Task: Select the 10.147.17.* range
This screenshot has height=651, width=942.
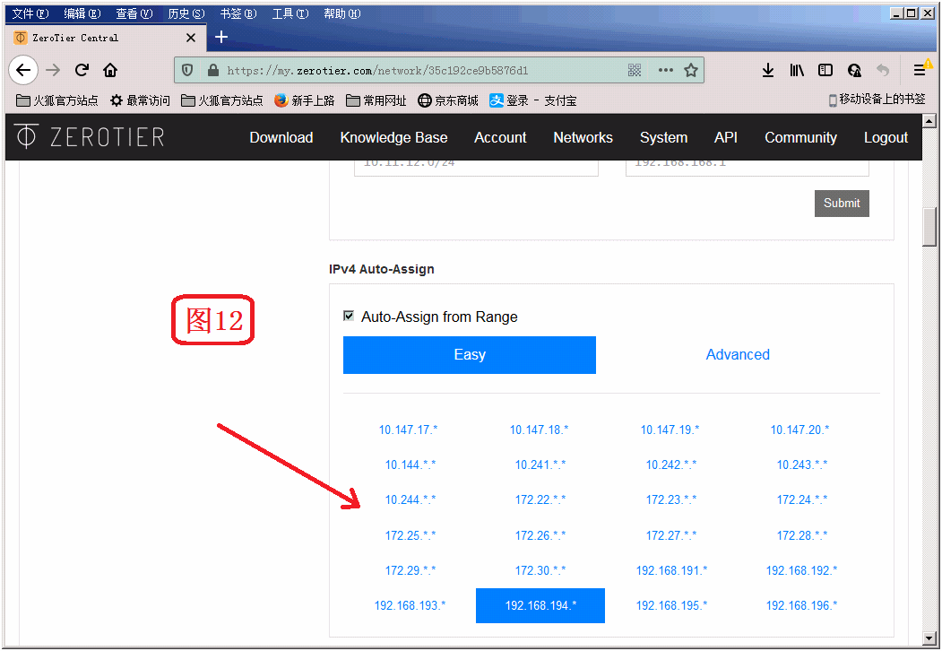Action: click(x=408, y=430)
